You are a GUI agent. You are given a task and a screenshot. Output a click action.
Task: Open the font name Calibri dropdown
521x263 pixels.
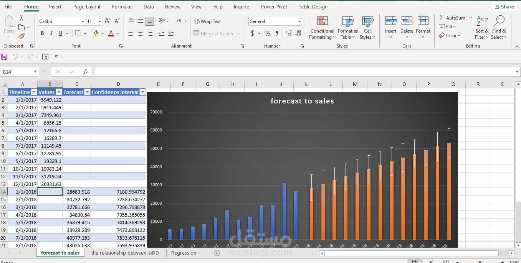pos(82,21)
